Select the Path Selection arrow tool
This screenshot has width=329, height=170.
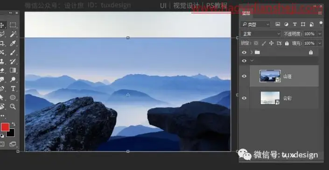click(x=1, y=98)
